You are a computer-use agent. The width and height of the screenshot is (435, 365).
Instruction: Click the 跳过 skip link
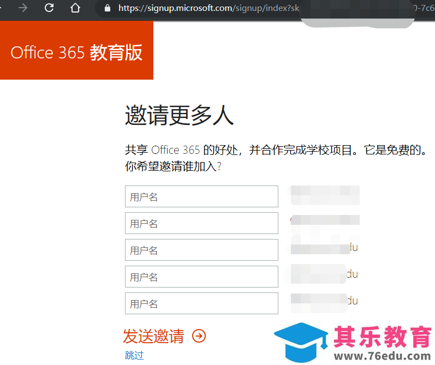point(134,355)
